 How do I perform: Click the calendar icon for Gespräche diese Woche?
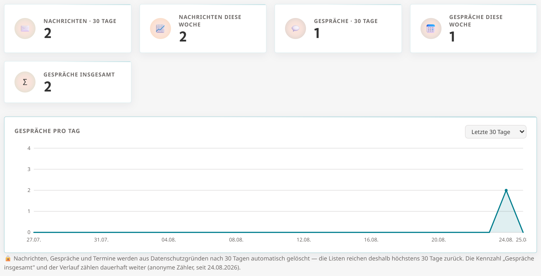coord(431,28)
